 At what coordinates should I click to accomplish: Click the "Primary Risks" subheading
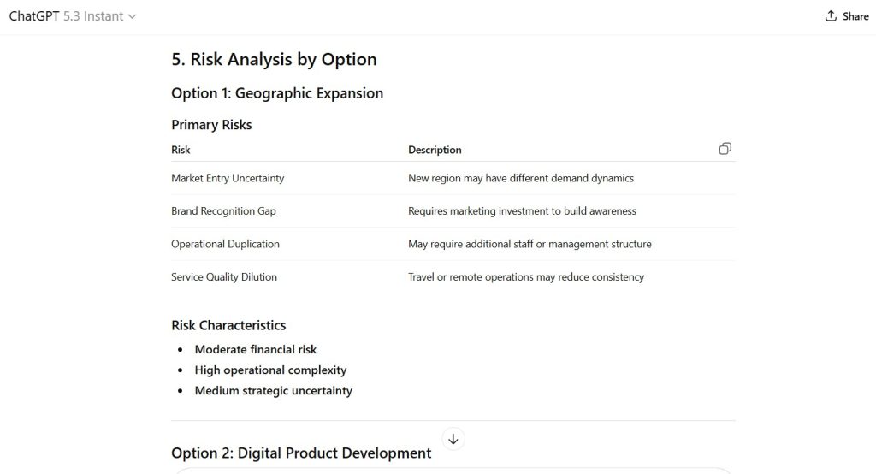[211, 125]
